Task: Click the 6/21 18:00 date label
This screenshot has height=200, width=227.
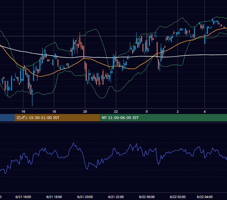Action: (x=54, y=197)
